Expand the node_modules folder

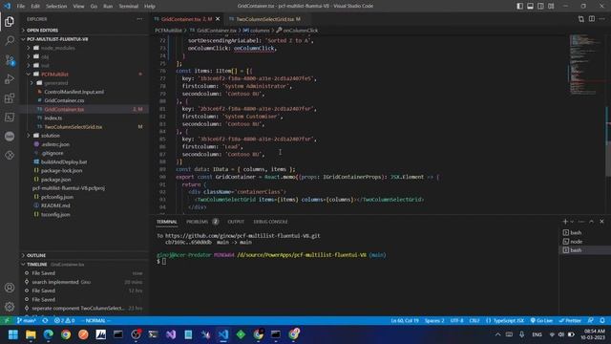[84, 48]
